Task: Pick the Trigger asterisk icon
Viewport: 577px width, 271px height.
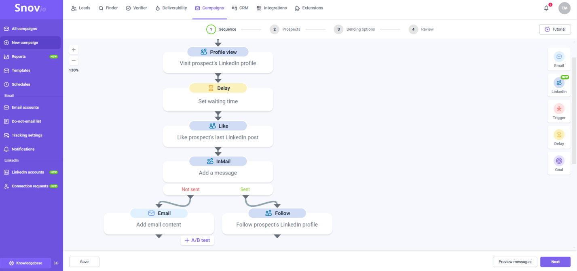Action: coord(559,109)
